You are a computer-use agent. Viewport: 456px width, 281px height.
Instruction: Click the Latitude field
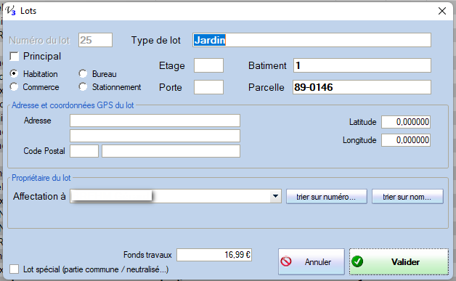click(406, 122)
